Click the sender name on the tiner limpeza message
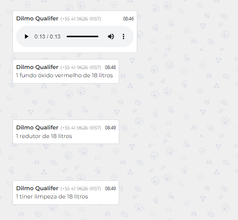This screenshot has width=238, height=220. point(37,188)
